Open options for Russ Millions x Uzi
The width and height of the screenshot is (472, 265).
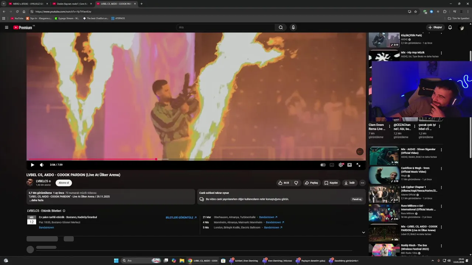[x=441, y=206]
